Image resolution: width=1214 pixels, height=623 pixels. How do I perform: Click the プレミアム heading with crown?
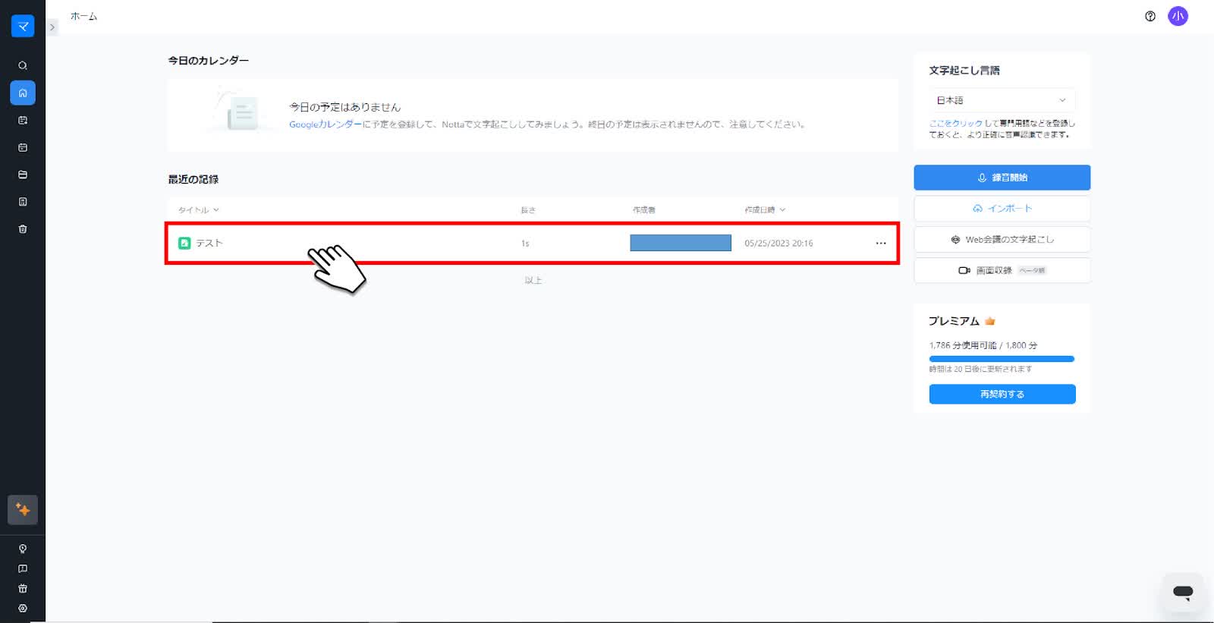[x=962, y=321]
